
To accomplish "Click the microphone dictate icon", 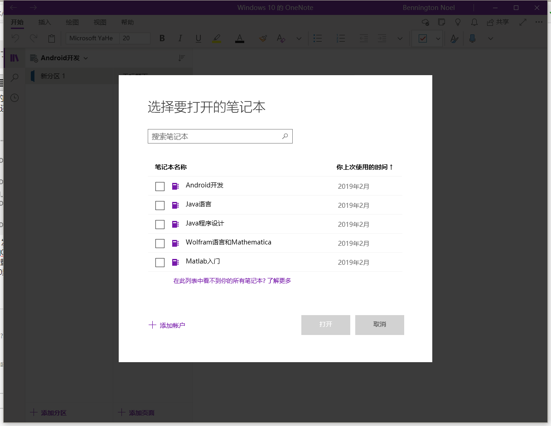I will click(473, 38).
